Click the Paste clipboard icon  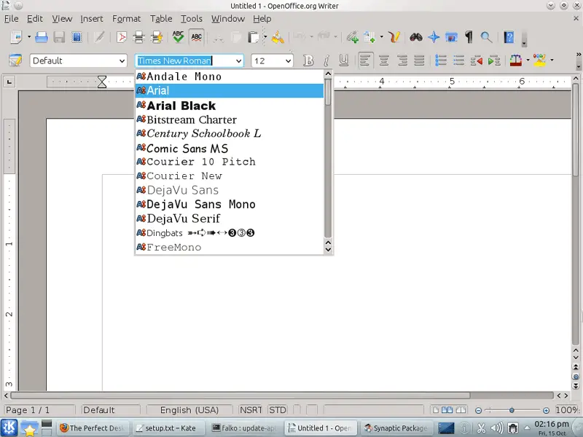pyautogui.click(x=253, y=37)
